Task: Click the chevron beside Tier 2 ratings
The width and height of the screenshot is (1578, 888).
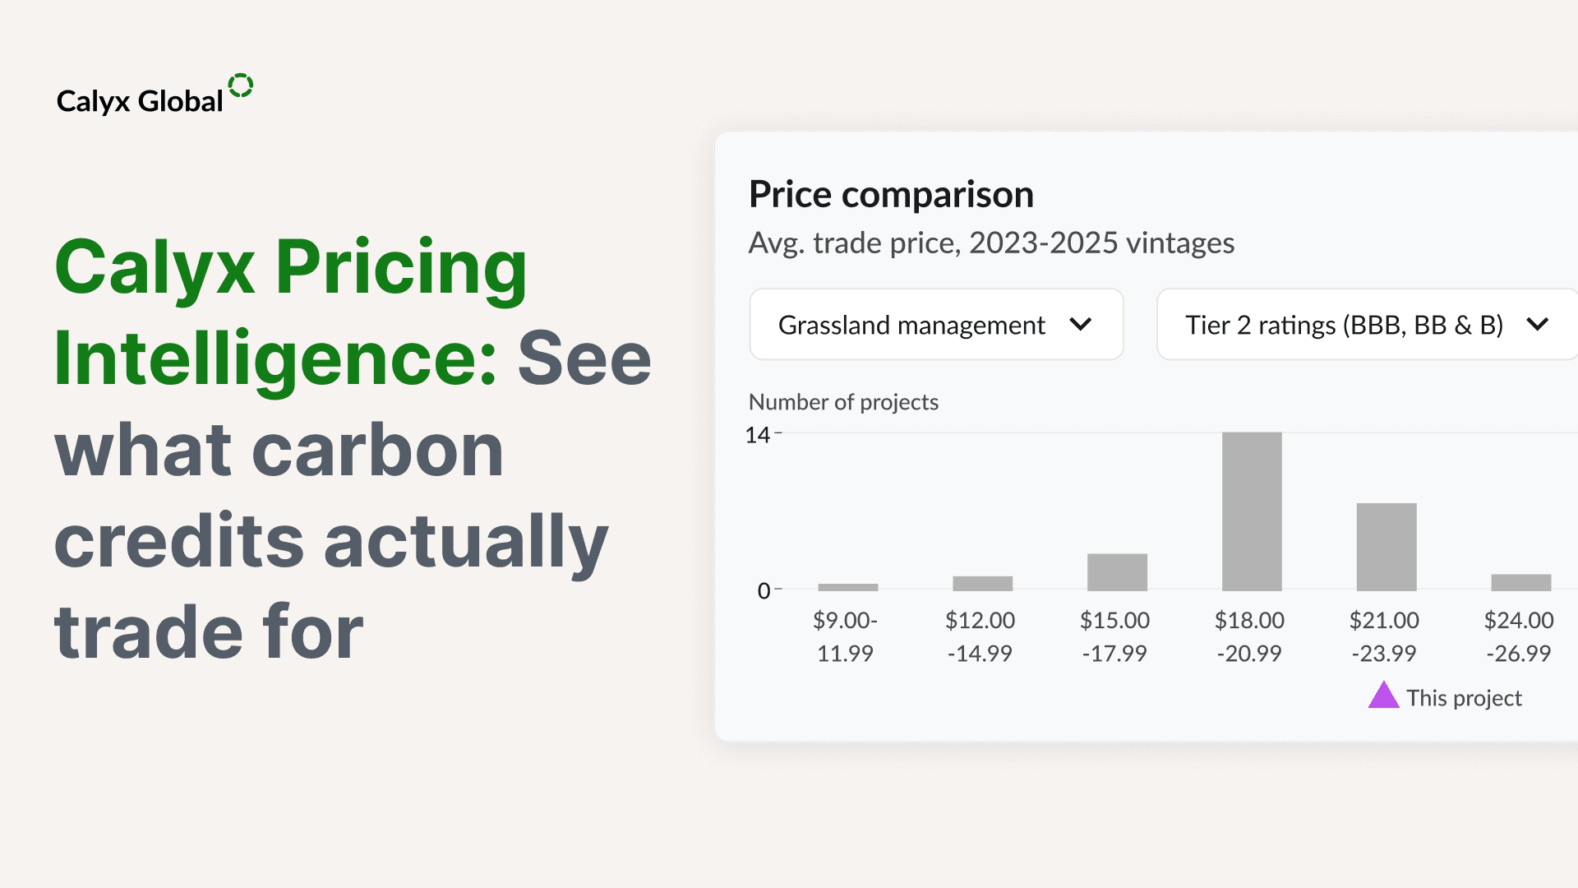Action: (1537, 325)
